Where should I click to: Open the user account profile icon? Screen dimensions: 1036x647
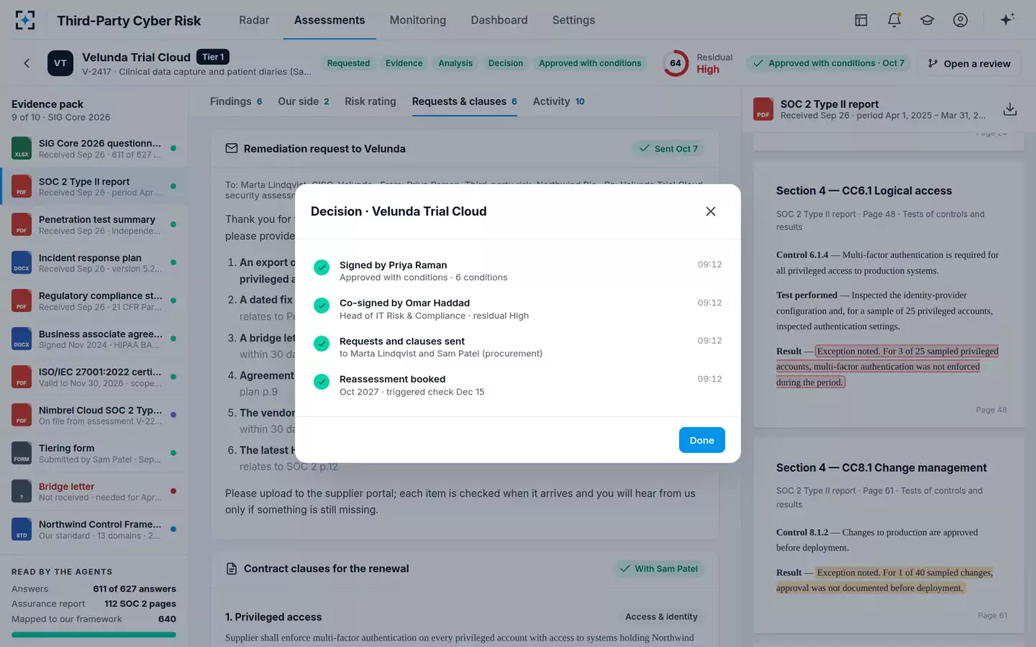[x=960, y=20]
